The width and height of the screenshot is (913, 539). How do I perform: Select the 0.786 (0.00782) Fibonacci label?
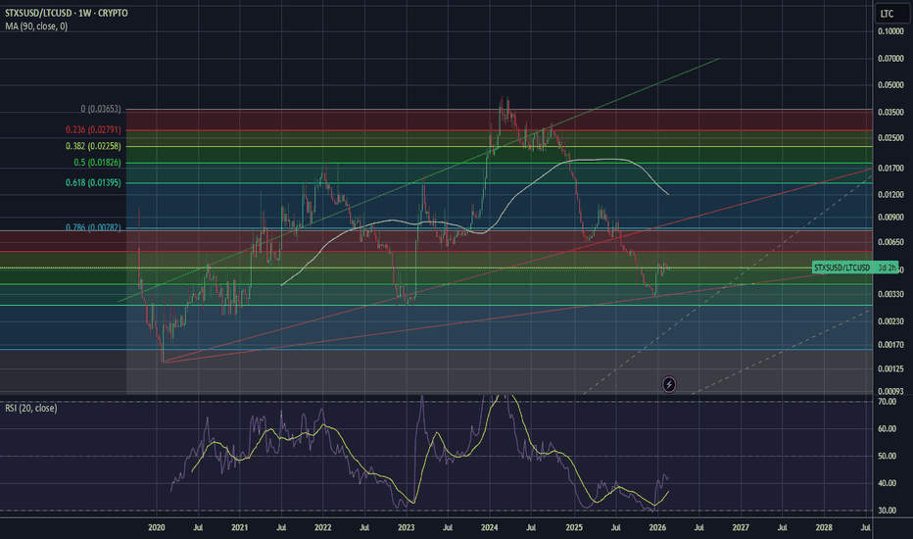[x=93, y=227]
